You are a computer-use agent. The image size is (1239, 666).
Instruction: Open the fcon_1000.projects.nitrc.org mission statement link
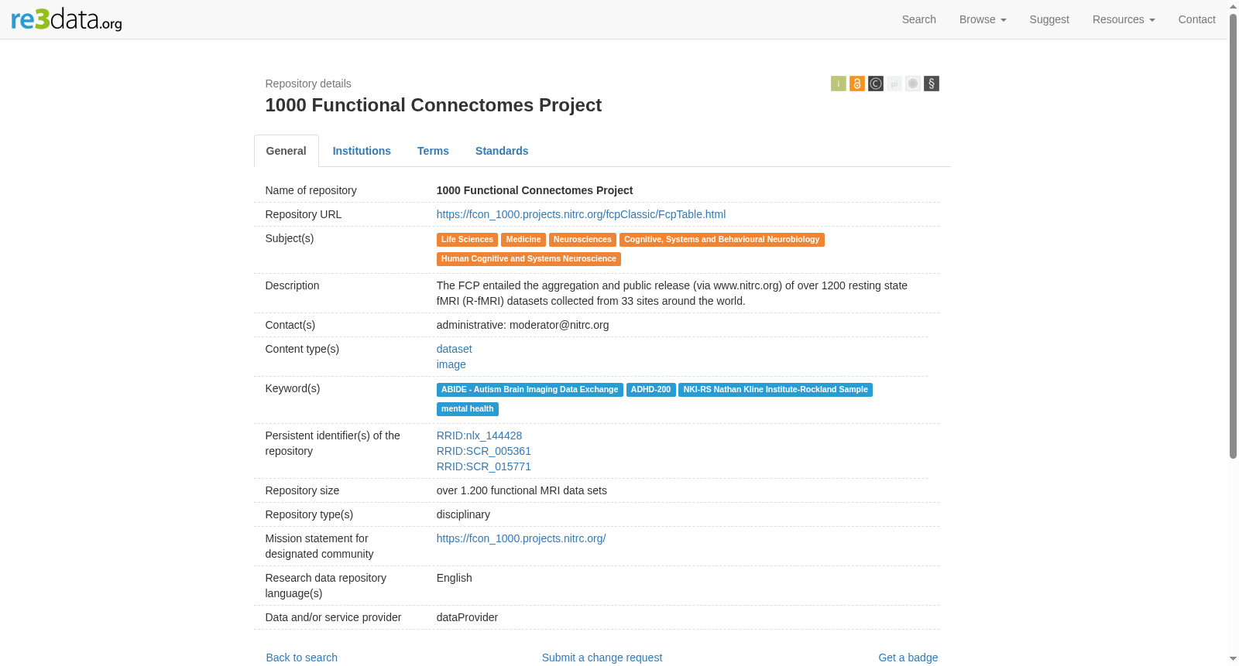[x=521, y=538]
